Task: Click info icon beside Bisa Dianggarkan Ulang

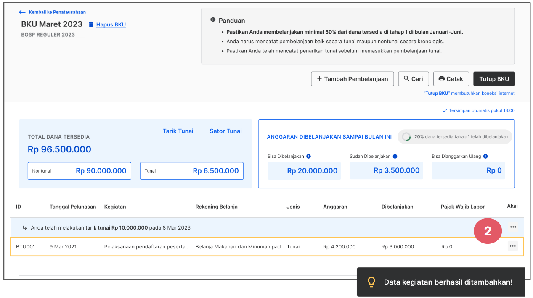Action: tap(485, 157)
